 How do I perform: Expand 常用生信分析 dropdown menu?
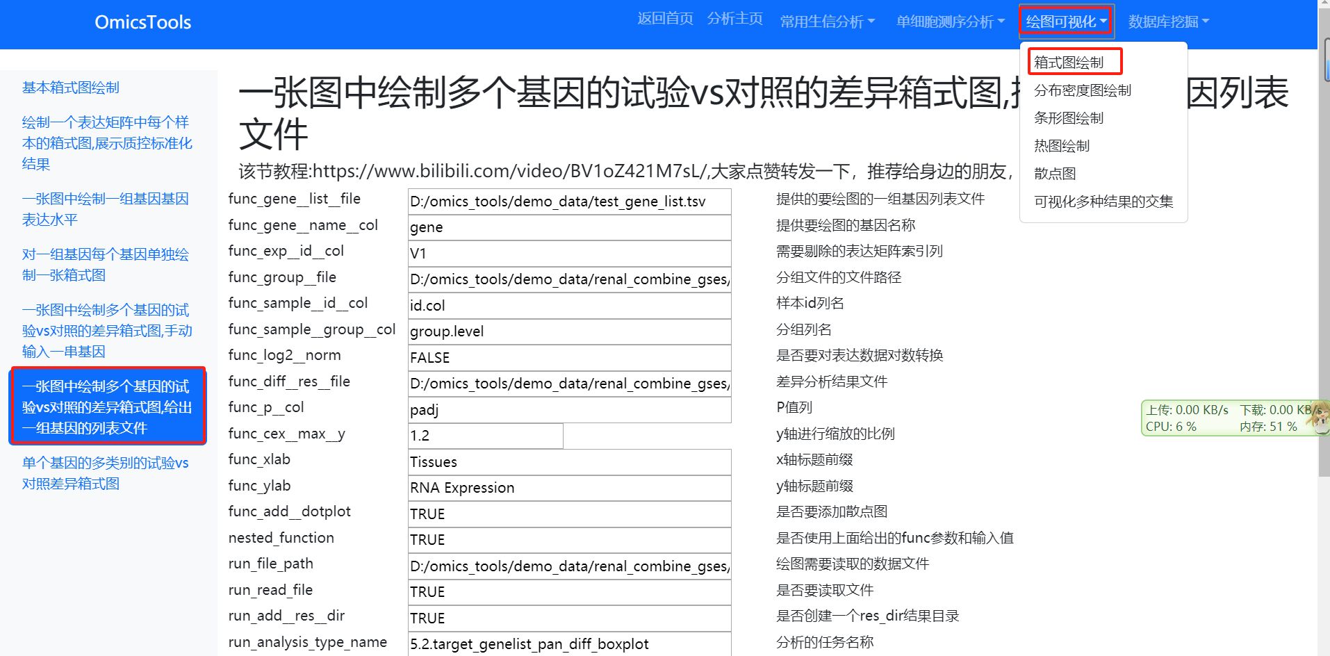tap(827, 22)
